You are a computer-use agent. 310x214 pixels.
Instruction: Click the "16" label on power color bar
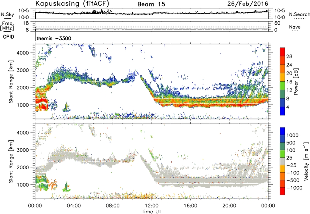pos(289,82)
